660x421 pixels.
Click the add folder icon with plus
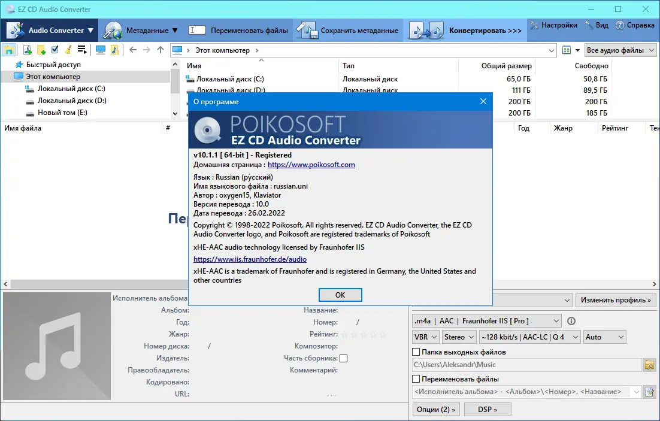[41, 50]
